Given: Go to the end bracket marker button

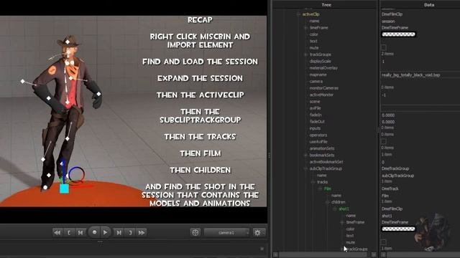Looking at the screenshot, I should coord(130,232).
